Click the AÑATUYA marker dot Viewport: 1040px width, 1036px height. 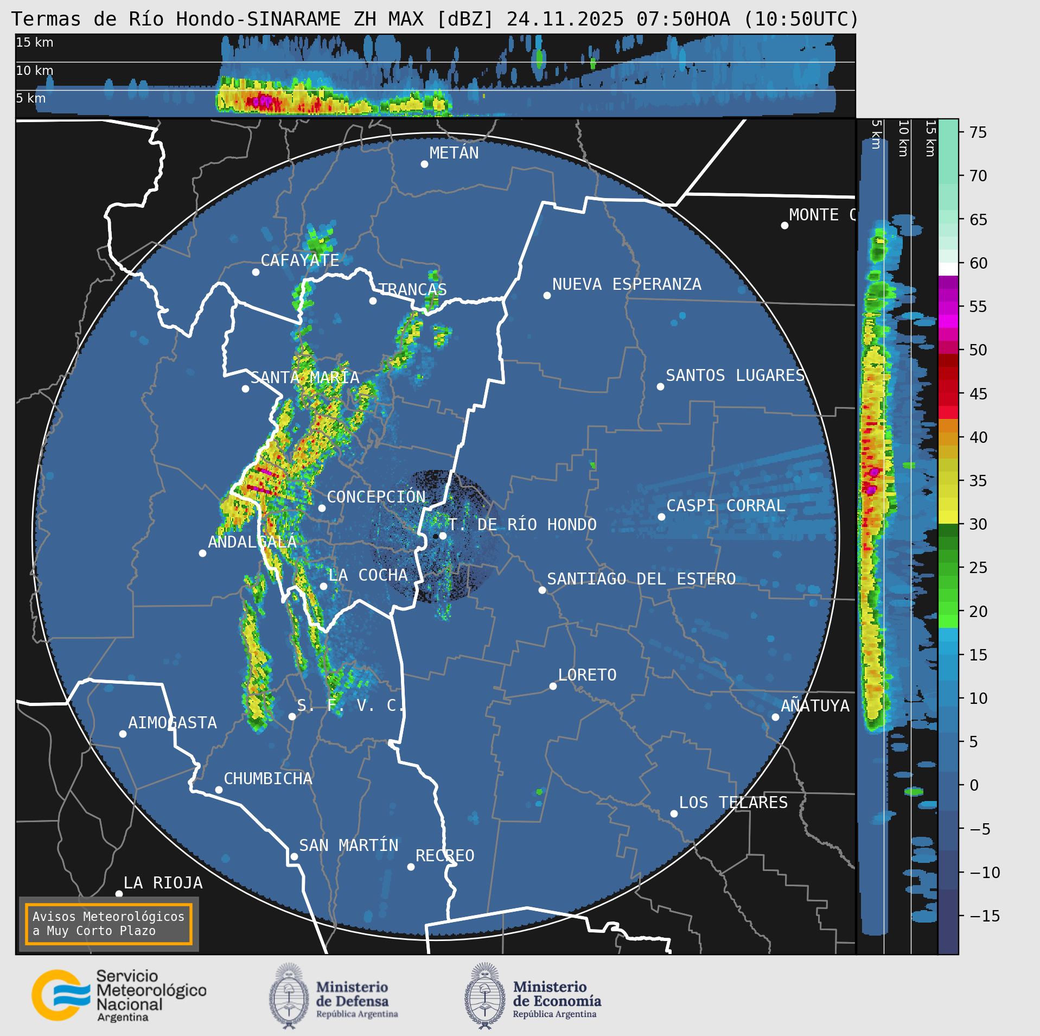(x=775, y=717)
